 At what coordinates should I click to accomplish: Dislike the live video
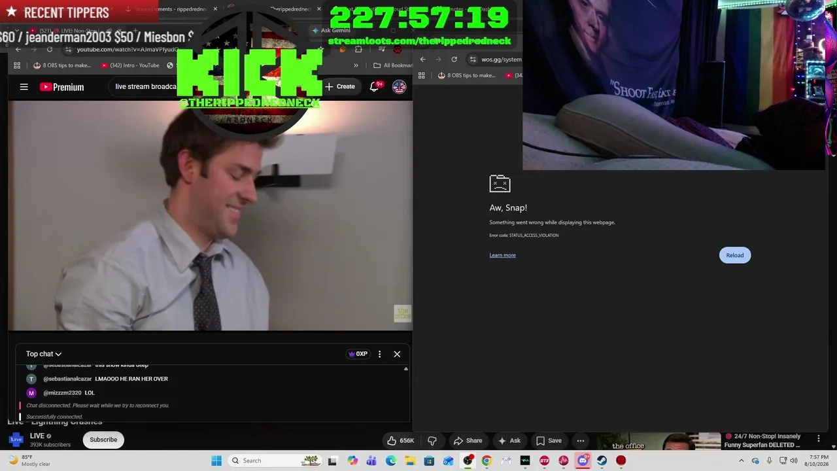pos(432,440)
